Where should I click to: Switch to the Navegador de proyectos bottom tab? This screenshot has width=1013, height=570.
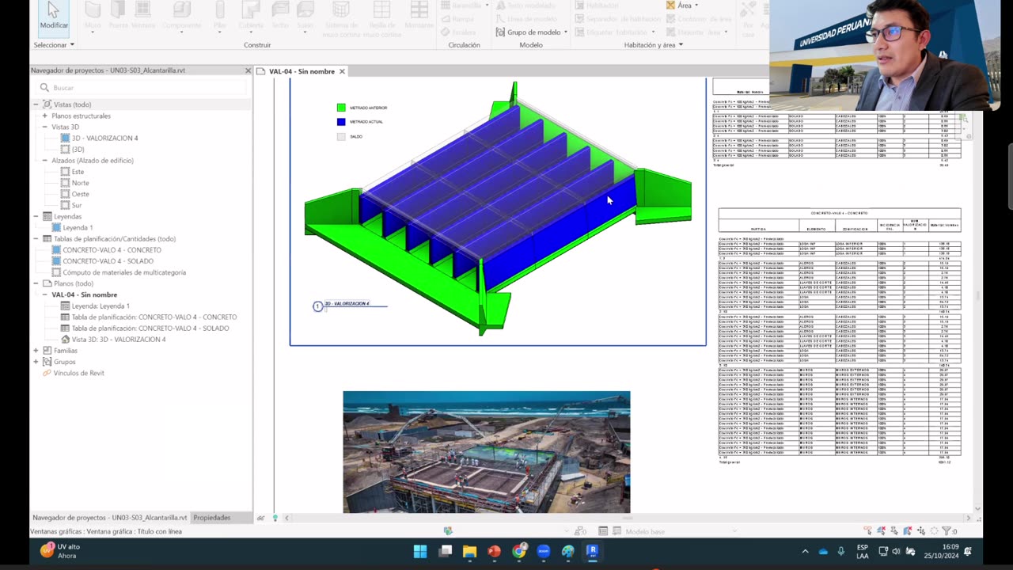(x=110, y=518)
